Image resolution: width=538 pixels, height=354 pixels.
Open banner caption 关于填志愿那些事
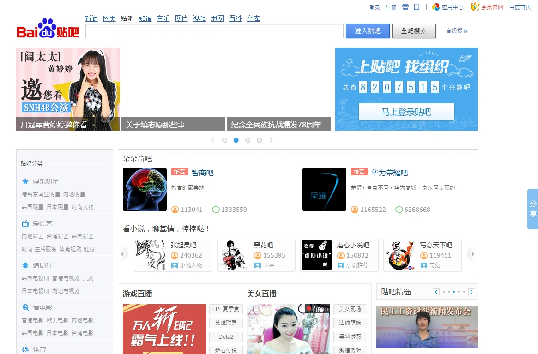(173, 124)
